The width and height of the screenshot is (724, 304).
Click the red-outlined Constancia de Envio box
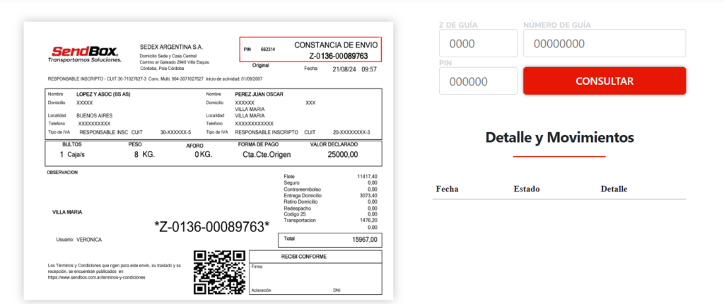pyautogui.click(x=310, y=49)
